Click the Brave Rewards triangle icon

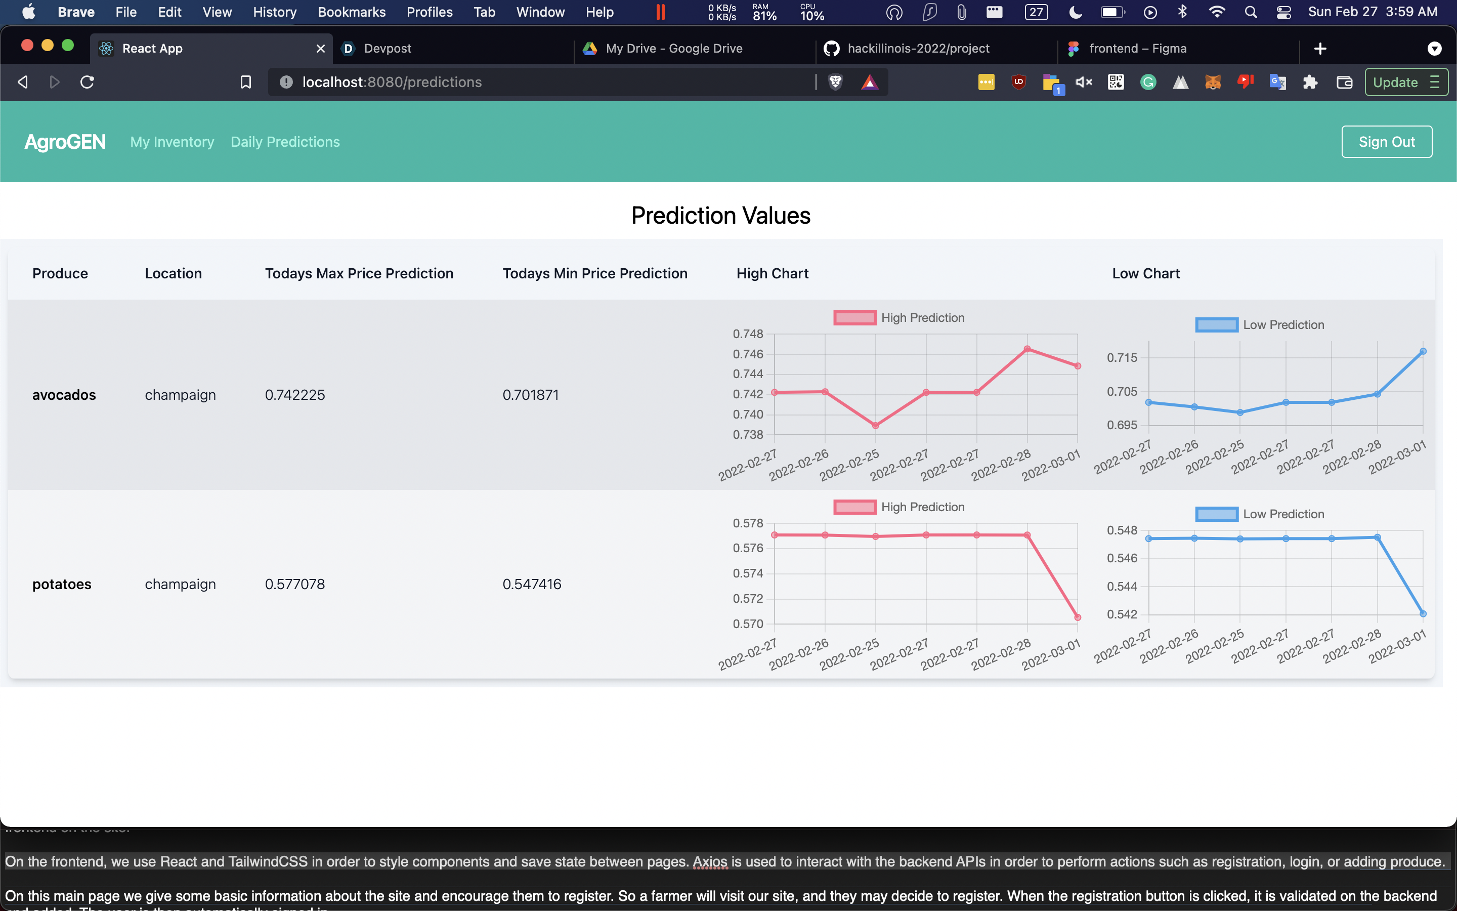[869, 82]
